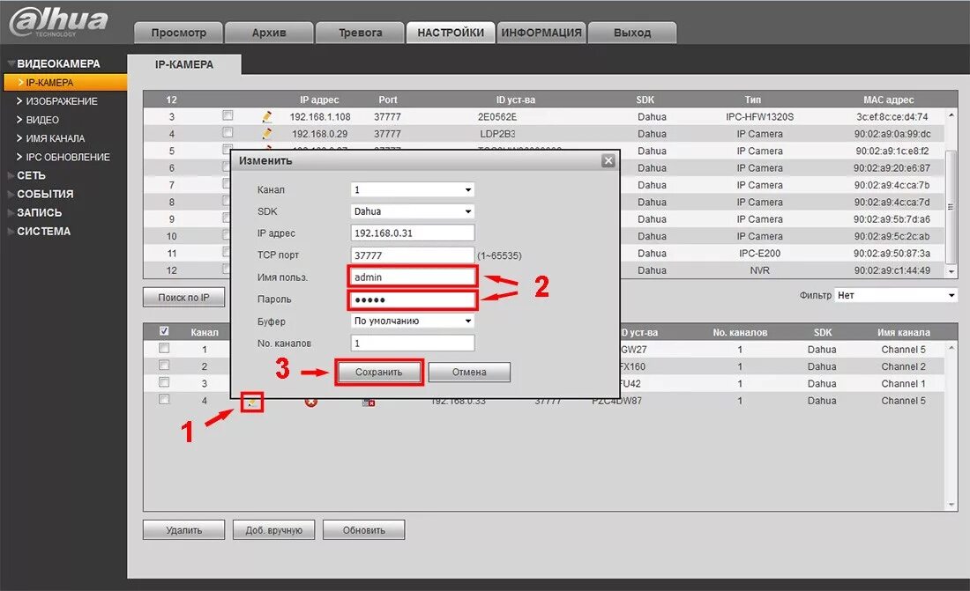Click the edit icon in channel 4 row
The width and height of the screenshot is (970, 591).
pyautogui.click(x=252, y=402)
